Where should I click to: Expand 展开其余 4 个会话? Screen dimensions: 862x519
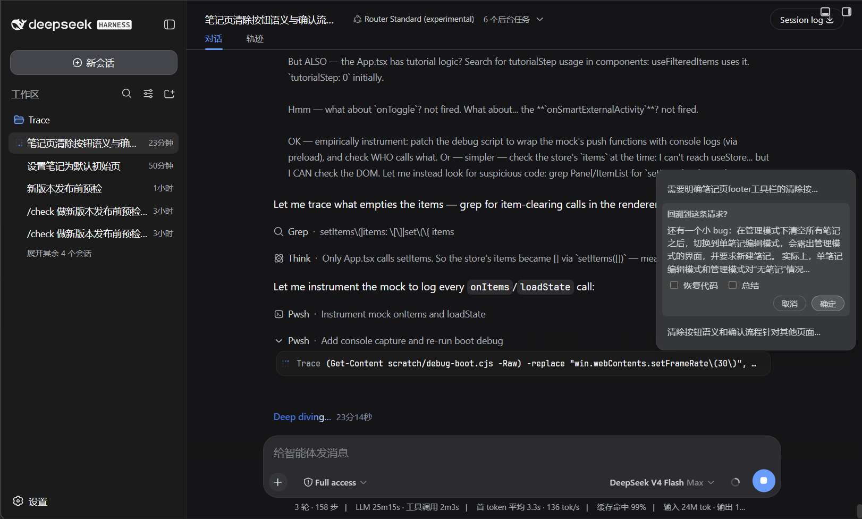tap(59, 254)
